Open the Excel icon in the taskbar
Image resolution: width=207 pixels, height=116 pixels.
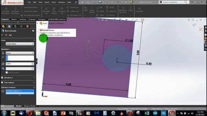[x=147, y=113]
